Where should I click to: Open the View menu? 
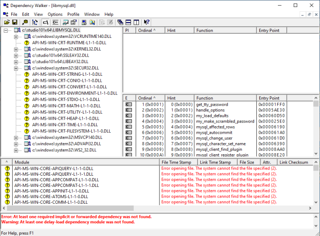pyautogui.click(x=38, y=14)
